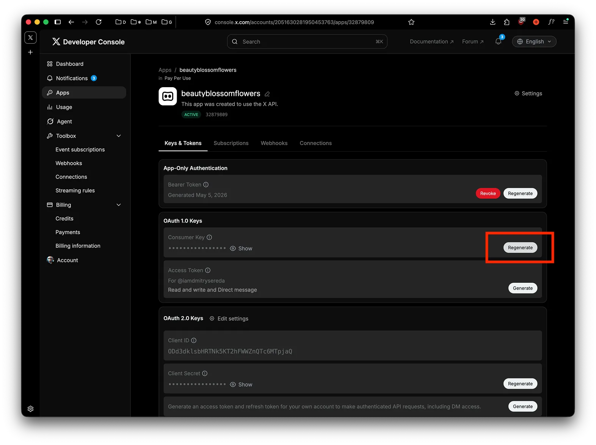The image size is (596, 445).
Task: Regenerate the Client Secret
Action: click(x=520, y=384)
